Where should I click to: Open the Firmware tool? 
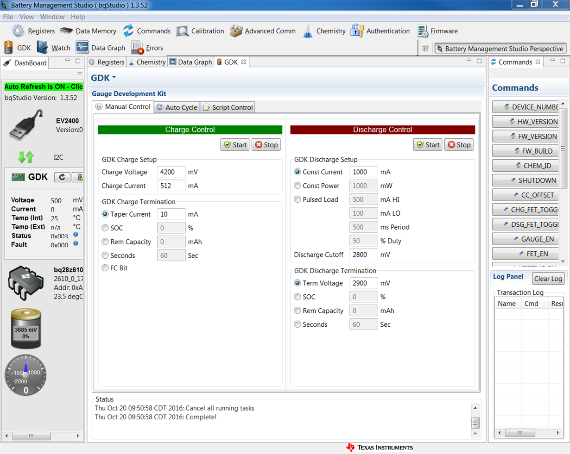(437, 31)
